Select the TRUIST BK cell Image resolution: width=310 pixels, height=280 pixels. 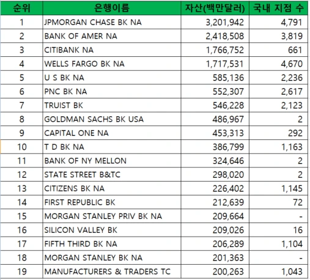tap(112, 105)
